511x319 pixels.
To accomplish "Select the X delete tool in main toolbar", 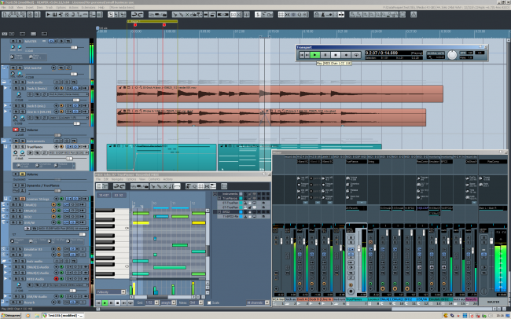I will pos(187,15).
